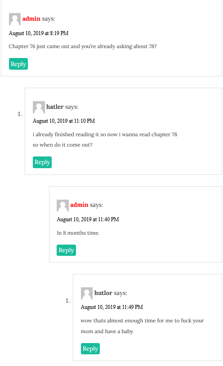
Task: Open permalink August 10, 2019 at 11:49 PM
Action: (x=112, y=307)
